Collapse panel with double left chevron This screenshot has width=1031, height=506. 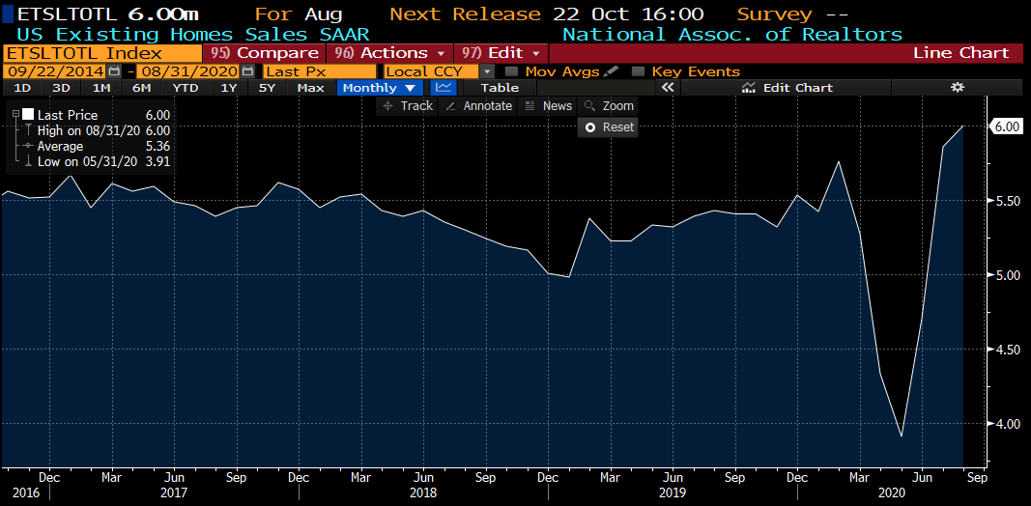click(668, 88)
